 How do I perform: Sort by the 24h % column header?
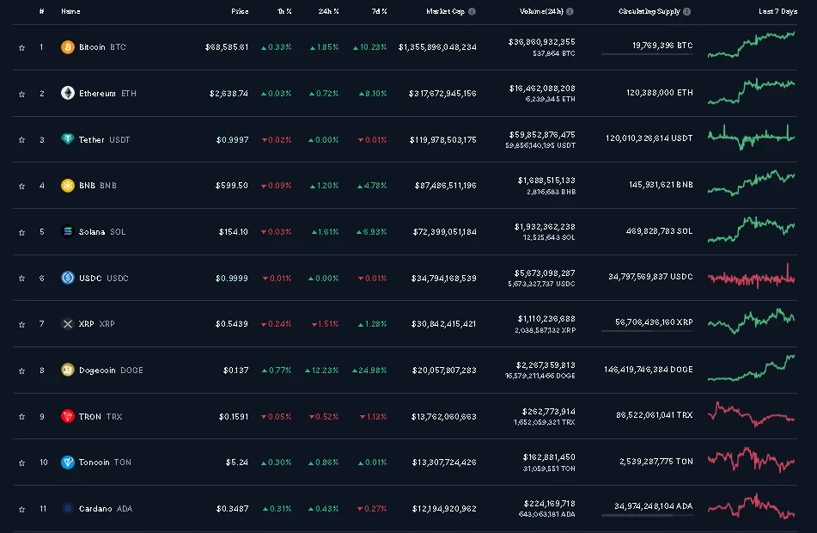click(x=329, y=12)
